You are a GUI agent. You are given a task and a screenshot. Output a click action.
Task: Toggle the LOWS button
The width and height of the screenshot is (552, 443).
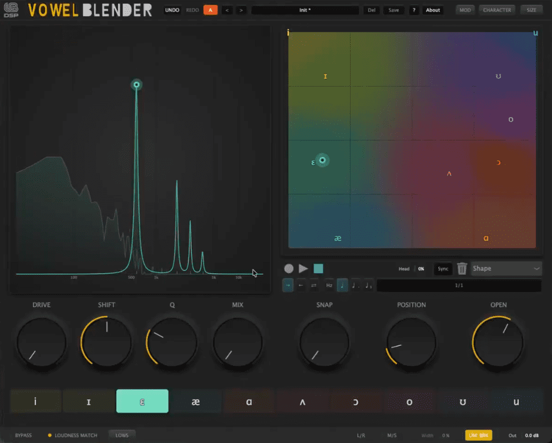pyautogui.click(x=122, y=435)
